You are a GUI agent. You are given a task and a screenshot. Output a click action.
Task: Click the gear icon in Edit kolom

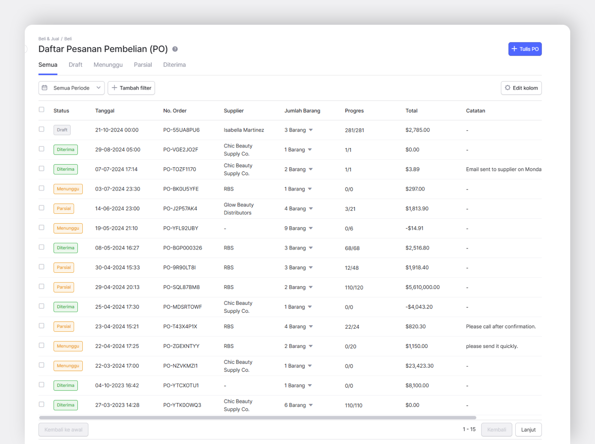[507, 88]
